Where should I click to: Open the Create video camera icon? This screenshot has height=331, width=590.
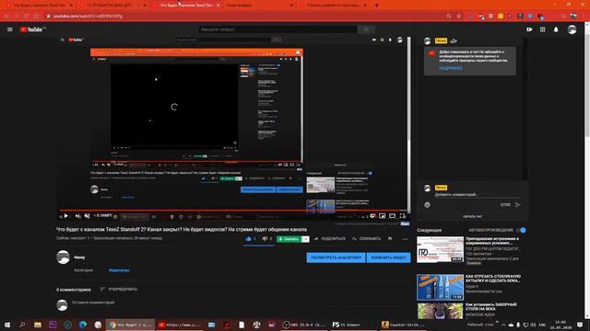pos(529,29)
